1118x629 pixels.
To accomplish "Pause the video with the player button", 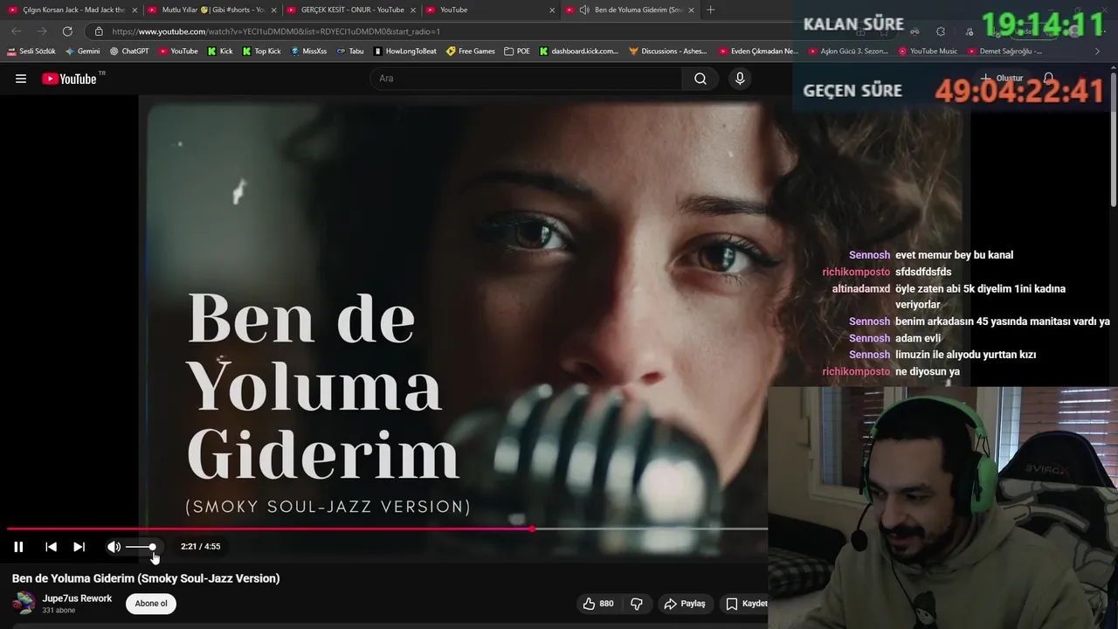I will click(18, 547).
